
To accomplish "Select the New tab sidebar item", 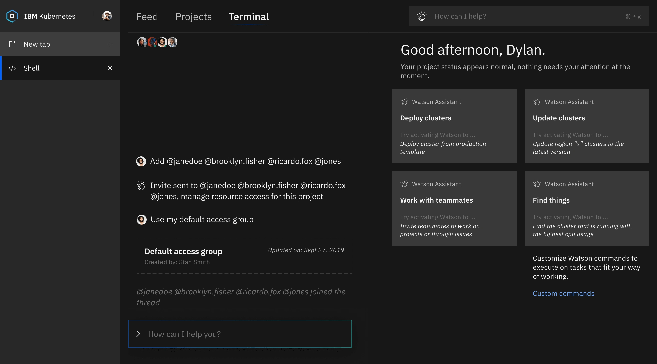I will (60, 44).
